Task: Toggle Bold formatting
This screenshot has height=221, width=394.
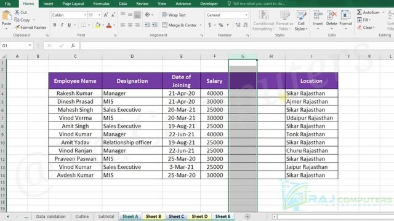Action: coord(55,25)
